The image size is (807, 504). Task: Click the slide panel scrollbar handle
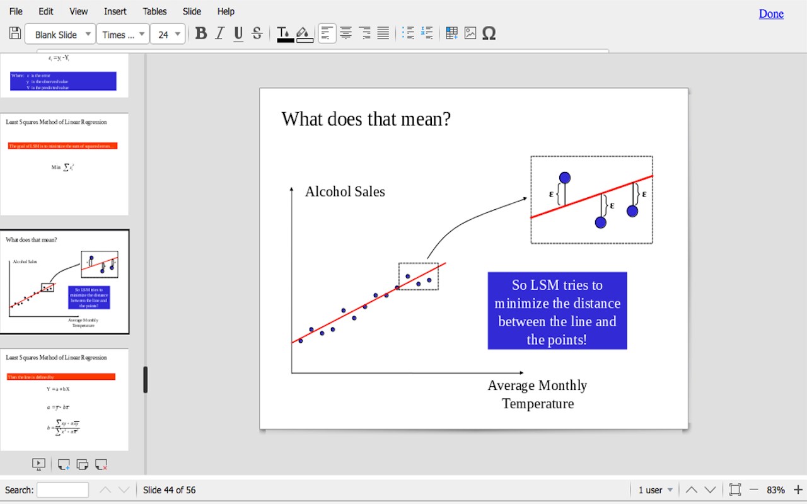[145, 380]
